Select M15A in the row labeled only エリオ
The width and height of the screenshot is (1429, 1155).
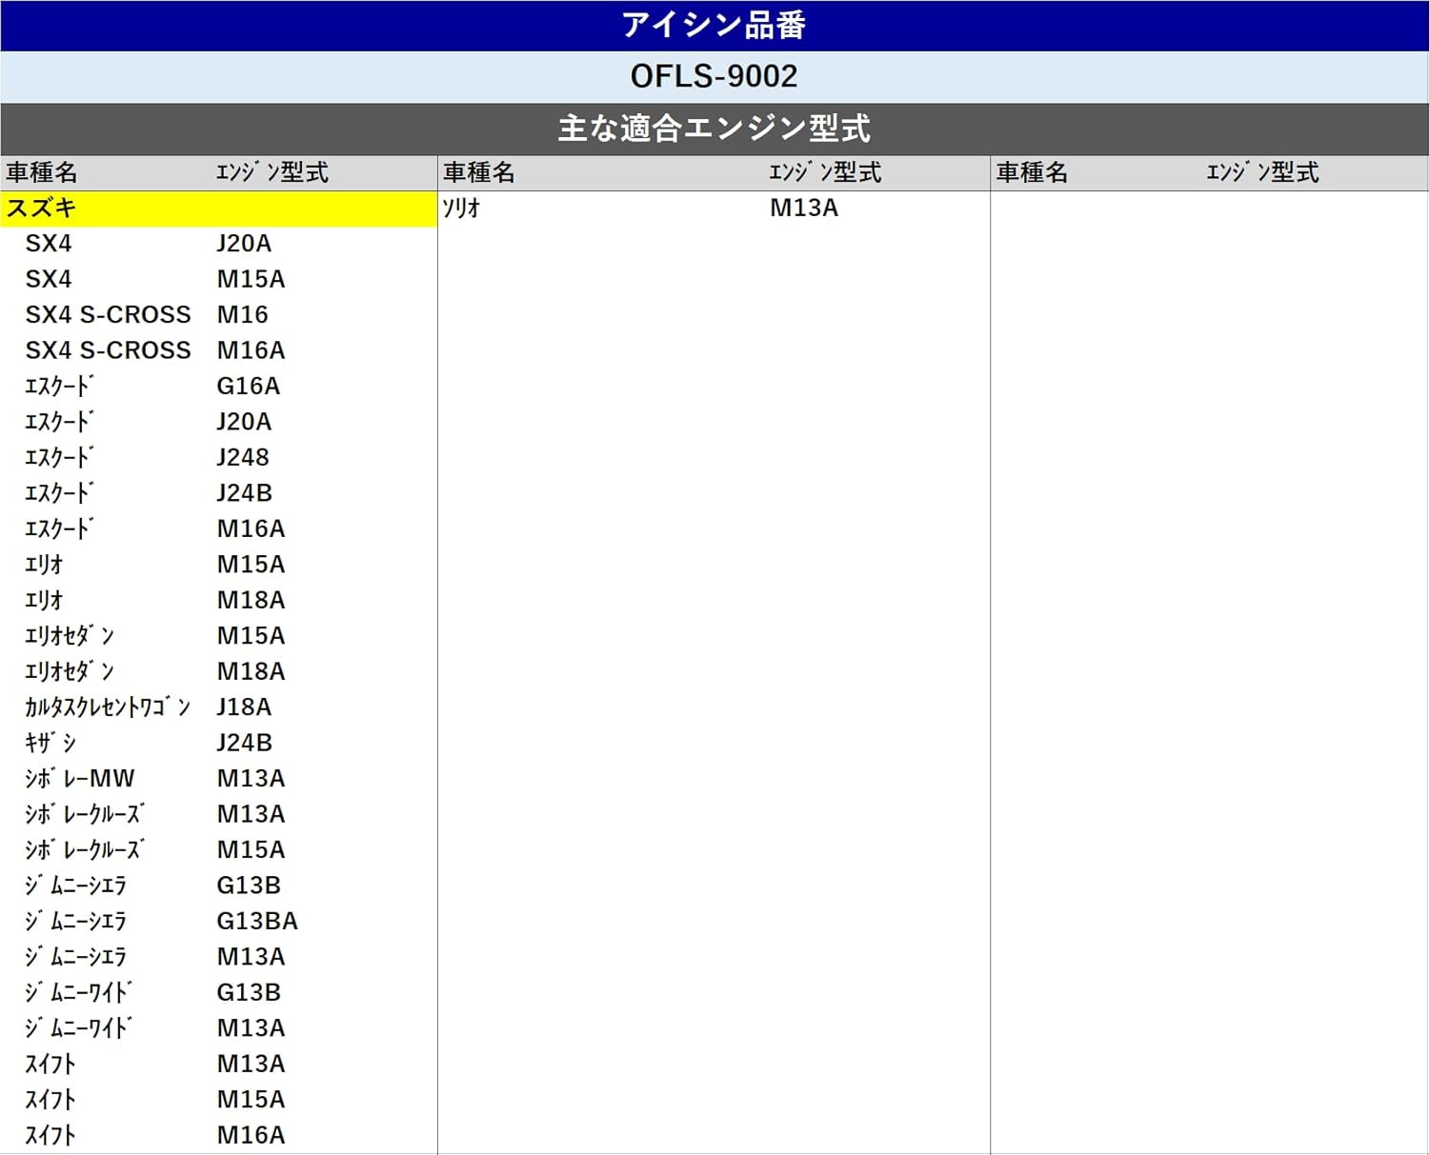click(251, 565)
